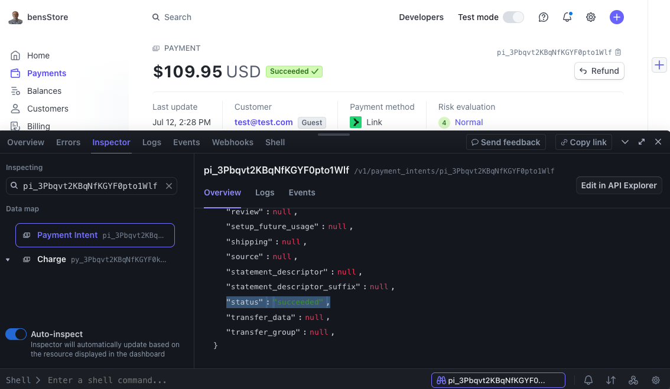Open the inspector Events sub-tab
Screen dimensions: 670x389
pyautogui.click(x=302, y=192)
